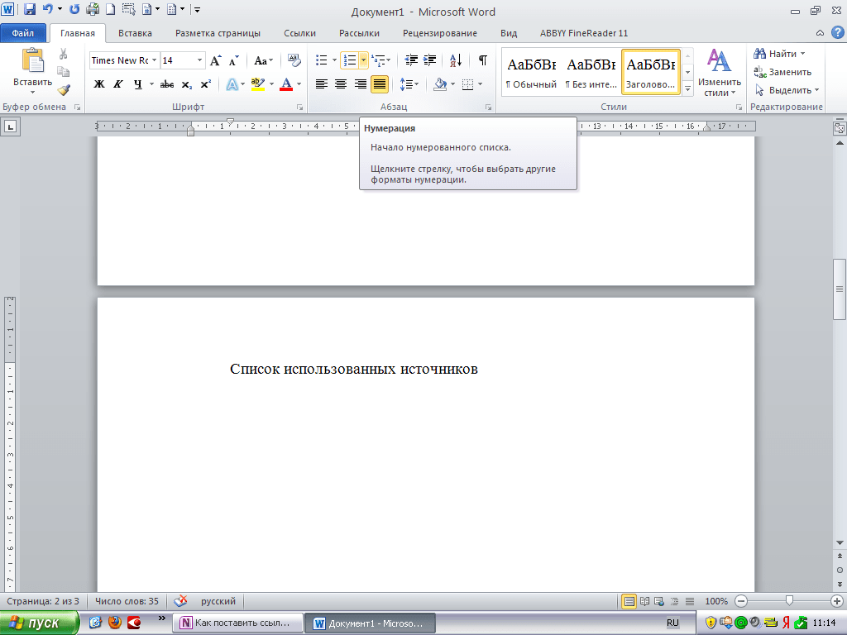Image resolution: width=847 pixels, height=635 pixels.
Task: Toggle paragraph marks display (¶)
Action: [482, 60]
